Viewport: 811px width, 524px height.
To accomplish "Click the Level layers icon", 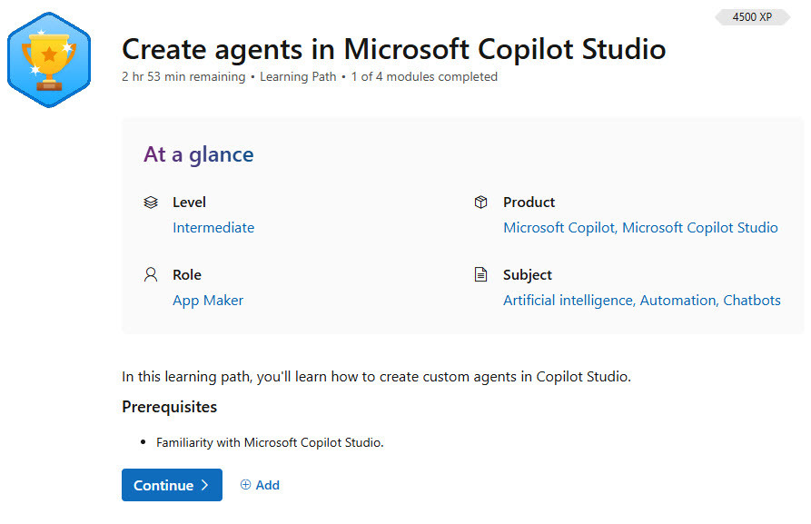I will click(151, 203).
